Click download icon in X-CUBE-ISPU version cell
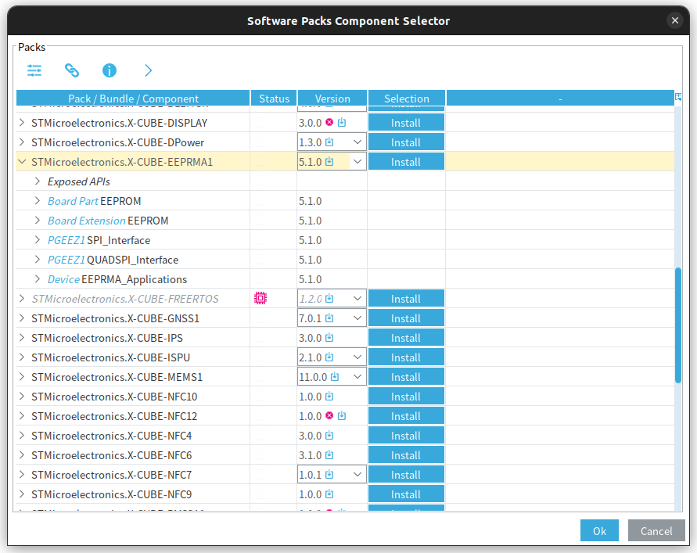 pyautogui.click(x=329, y=357)
